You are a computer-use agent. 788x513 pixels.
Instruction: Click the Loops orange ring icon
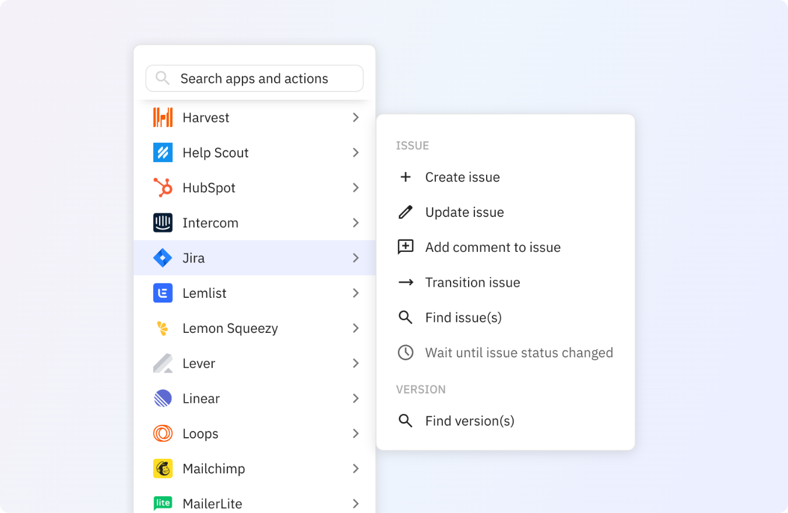(x=163, y=433)
